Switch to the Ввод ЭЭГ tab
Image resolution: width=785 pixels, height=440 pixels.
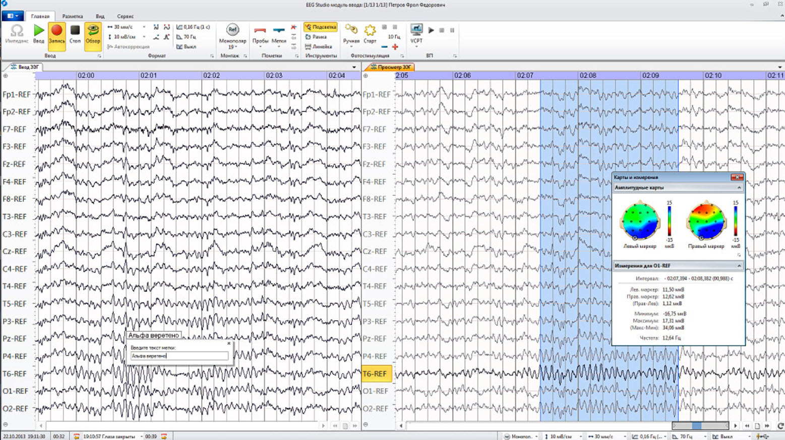coord(24,66)
